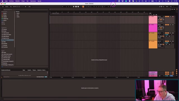Toggle the Link button
The image size is (179, 101).
tap(3, 7)
